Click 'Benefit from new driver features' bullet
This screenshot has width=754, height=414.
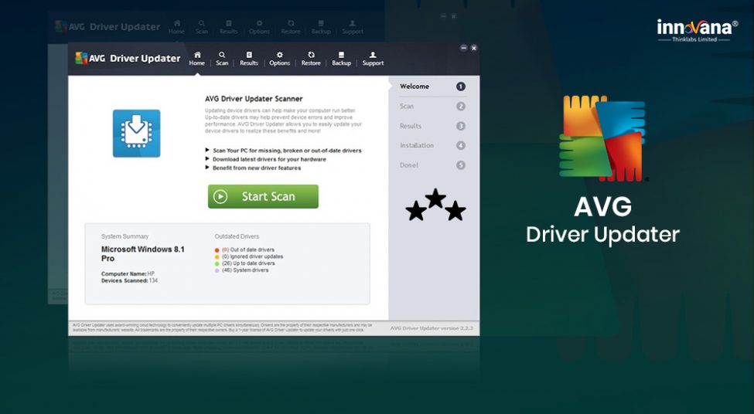[257, 168]
